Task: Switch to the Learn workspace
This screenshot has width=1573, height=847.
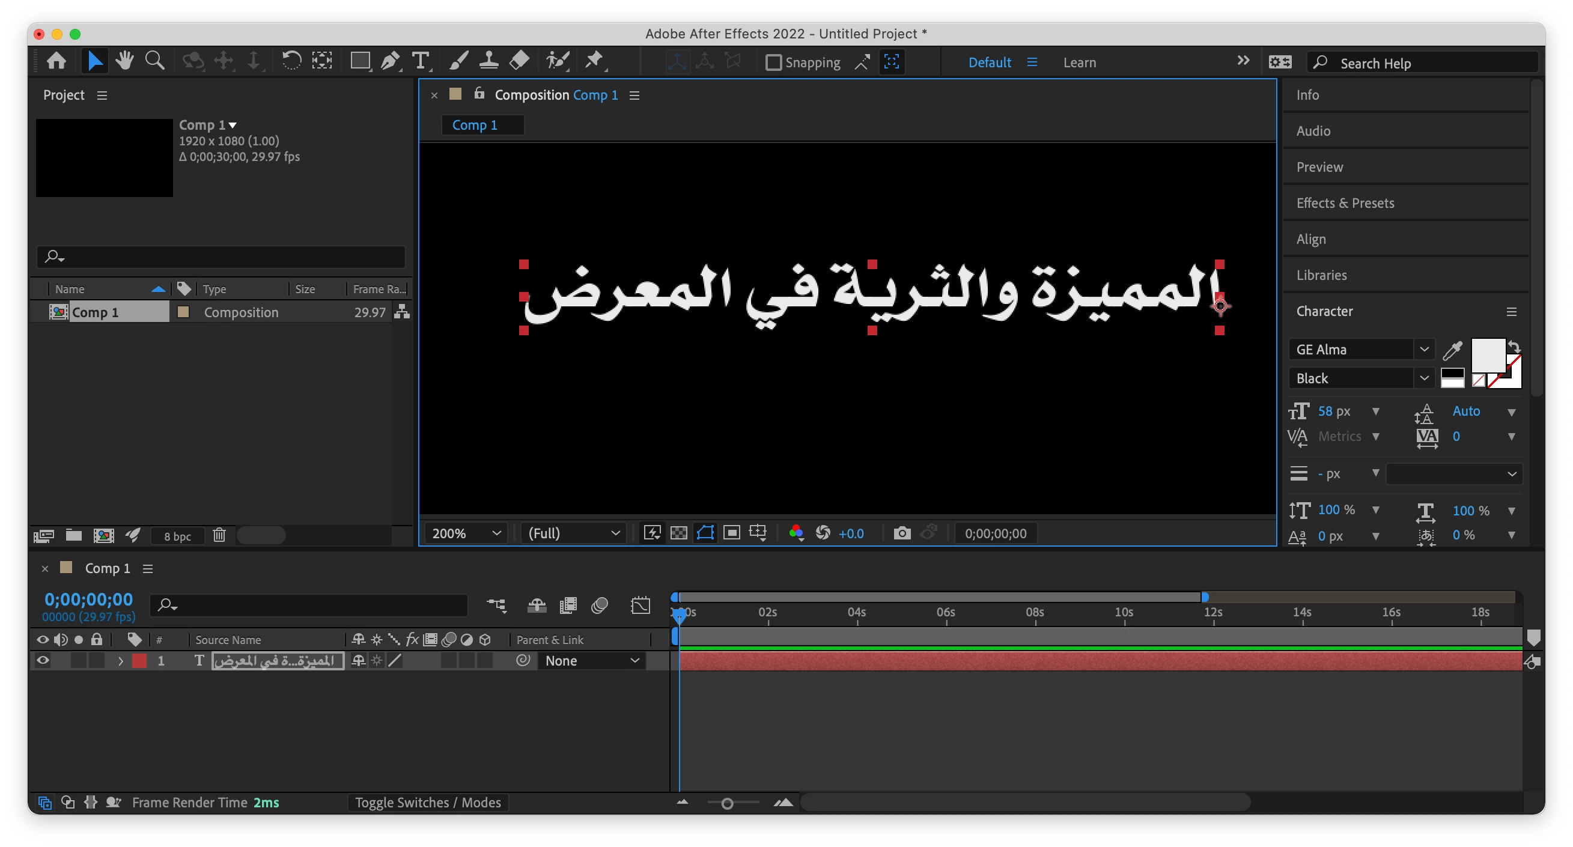Action: [1079, 62]
